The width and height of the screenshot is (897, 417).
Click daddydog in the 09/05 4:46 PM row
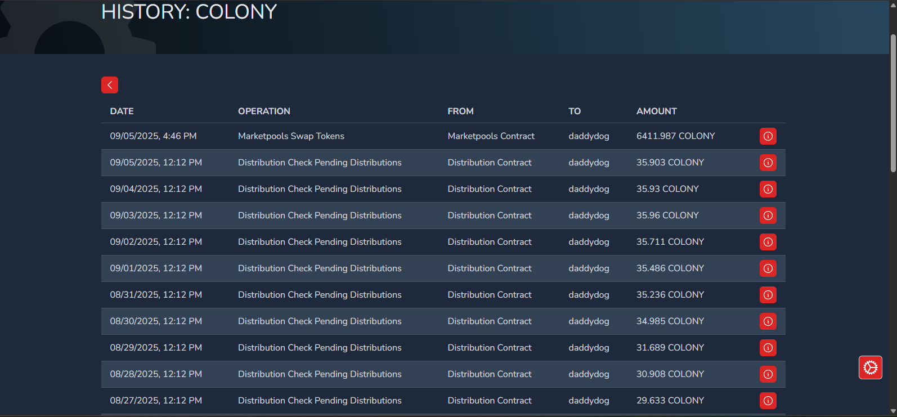coord(589,136)
